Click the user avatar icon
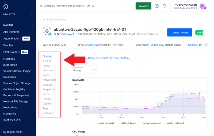This screenshot has height=136, width=214. [x=203, y=6]
